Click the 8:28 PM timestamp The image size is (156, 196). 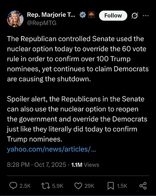point(18,165)
